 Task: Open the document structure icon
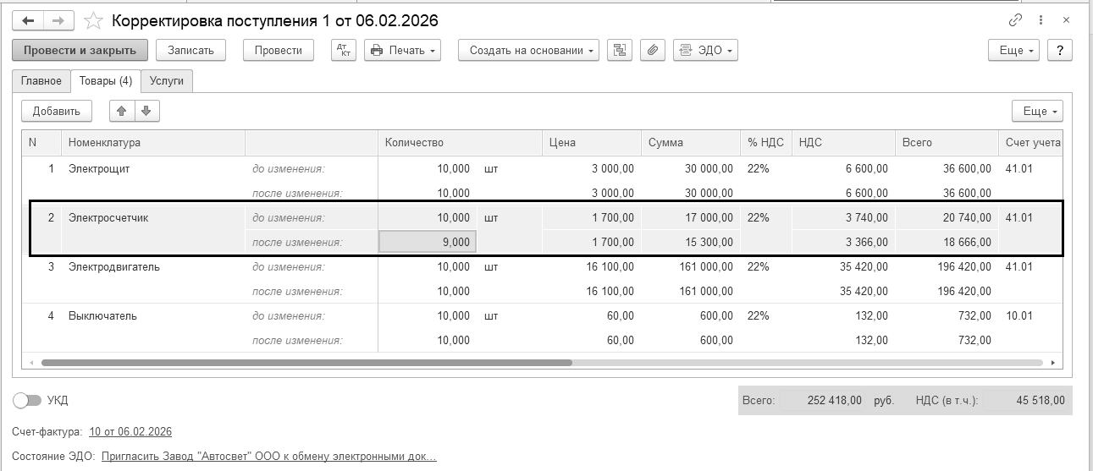pos(621,50)
